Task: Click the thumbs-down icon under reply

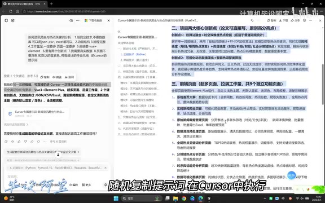Action: (x=25, y=142)
